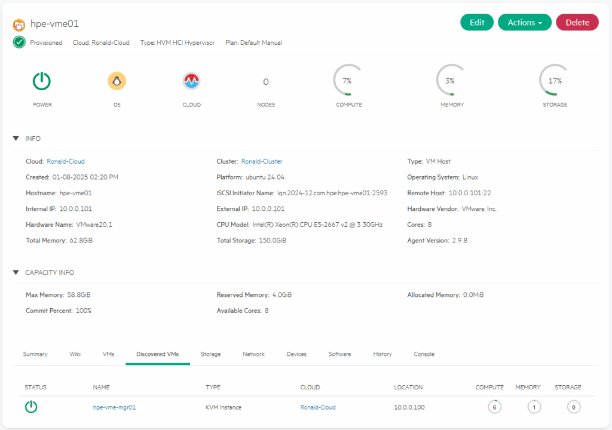Viewport: 612px width, 430px height.
Task: Click the green Provisioned checkmark status icon
Action: [x=19, y=42]
